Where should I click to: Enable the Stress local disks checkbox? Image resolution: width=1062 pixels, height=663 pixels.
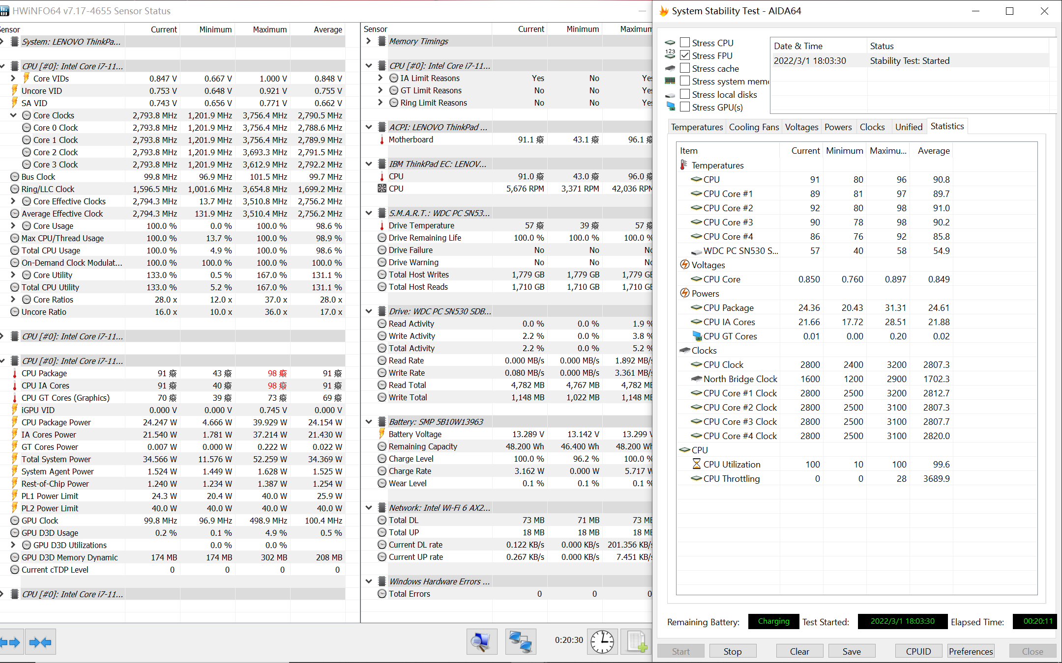coord(685,94)
